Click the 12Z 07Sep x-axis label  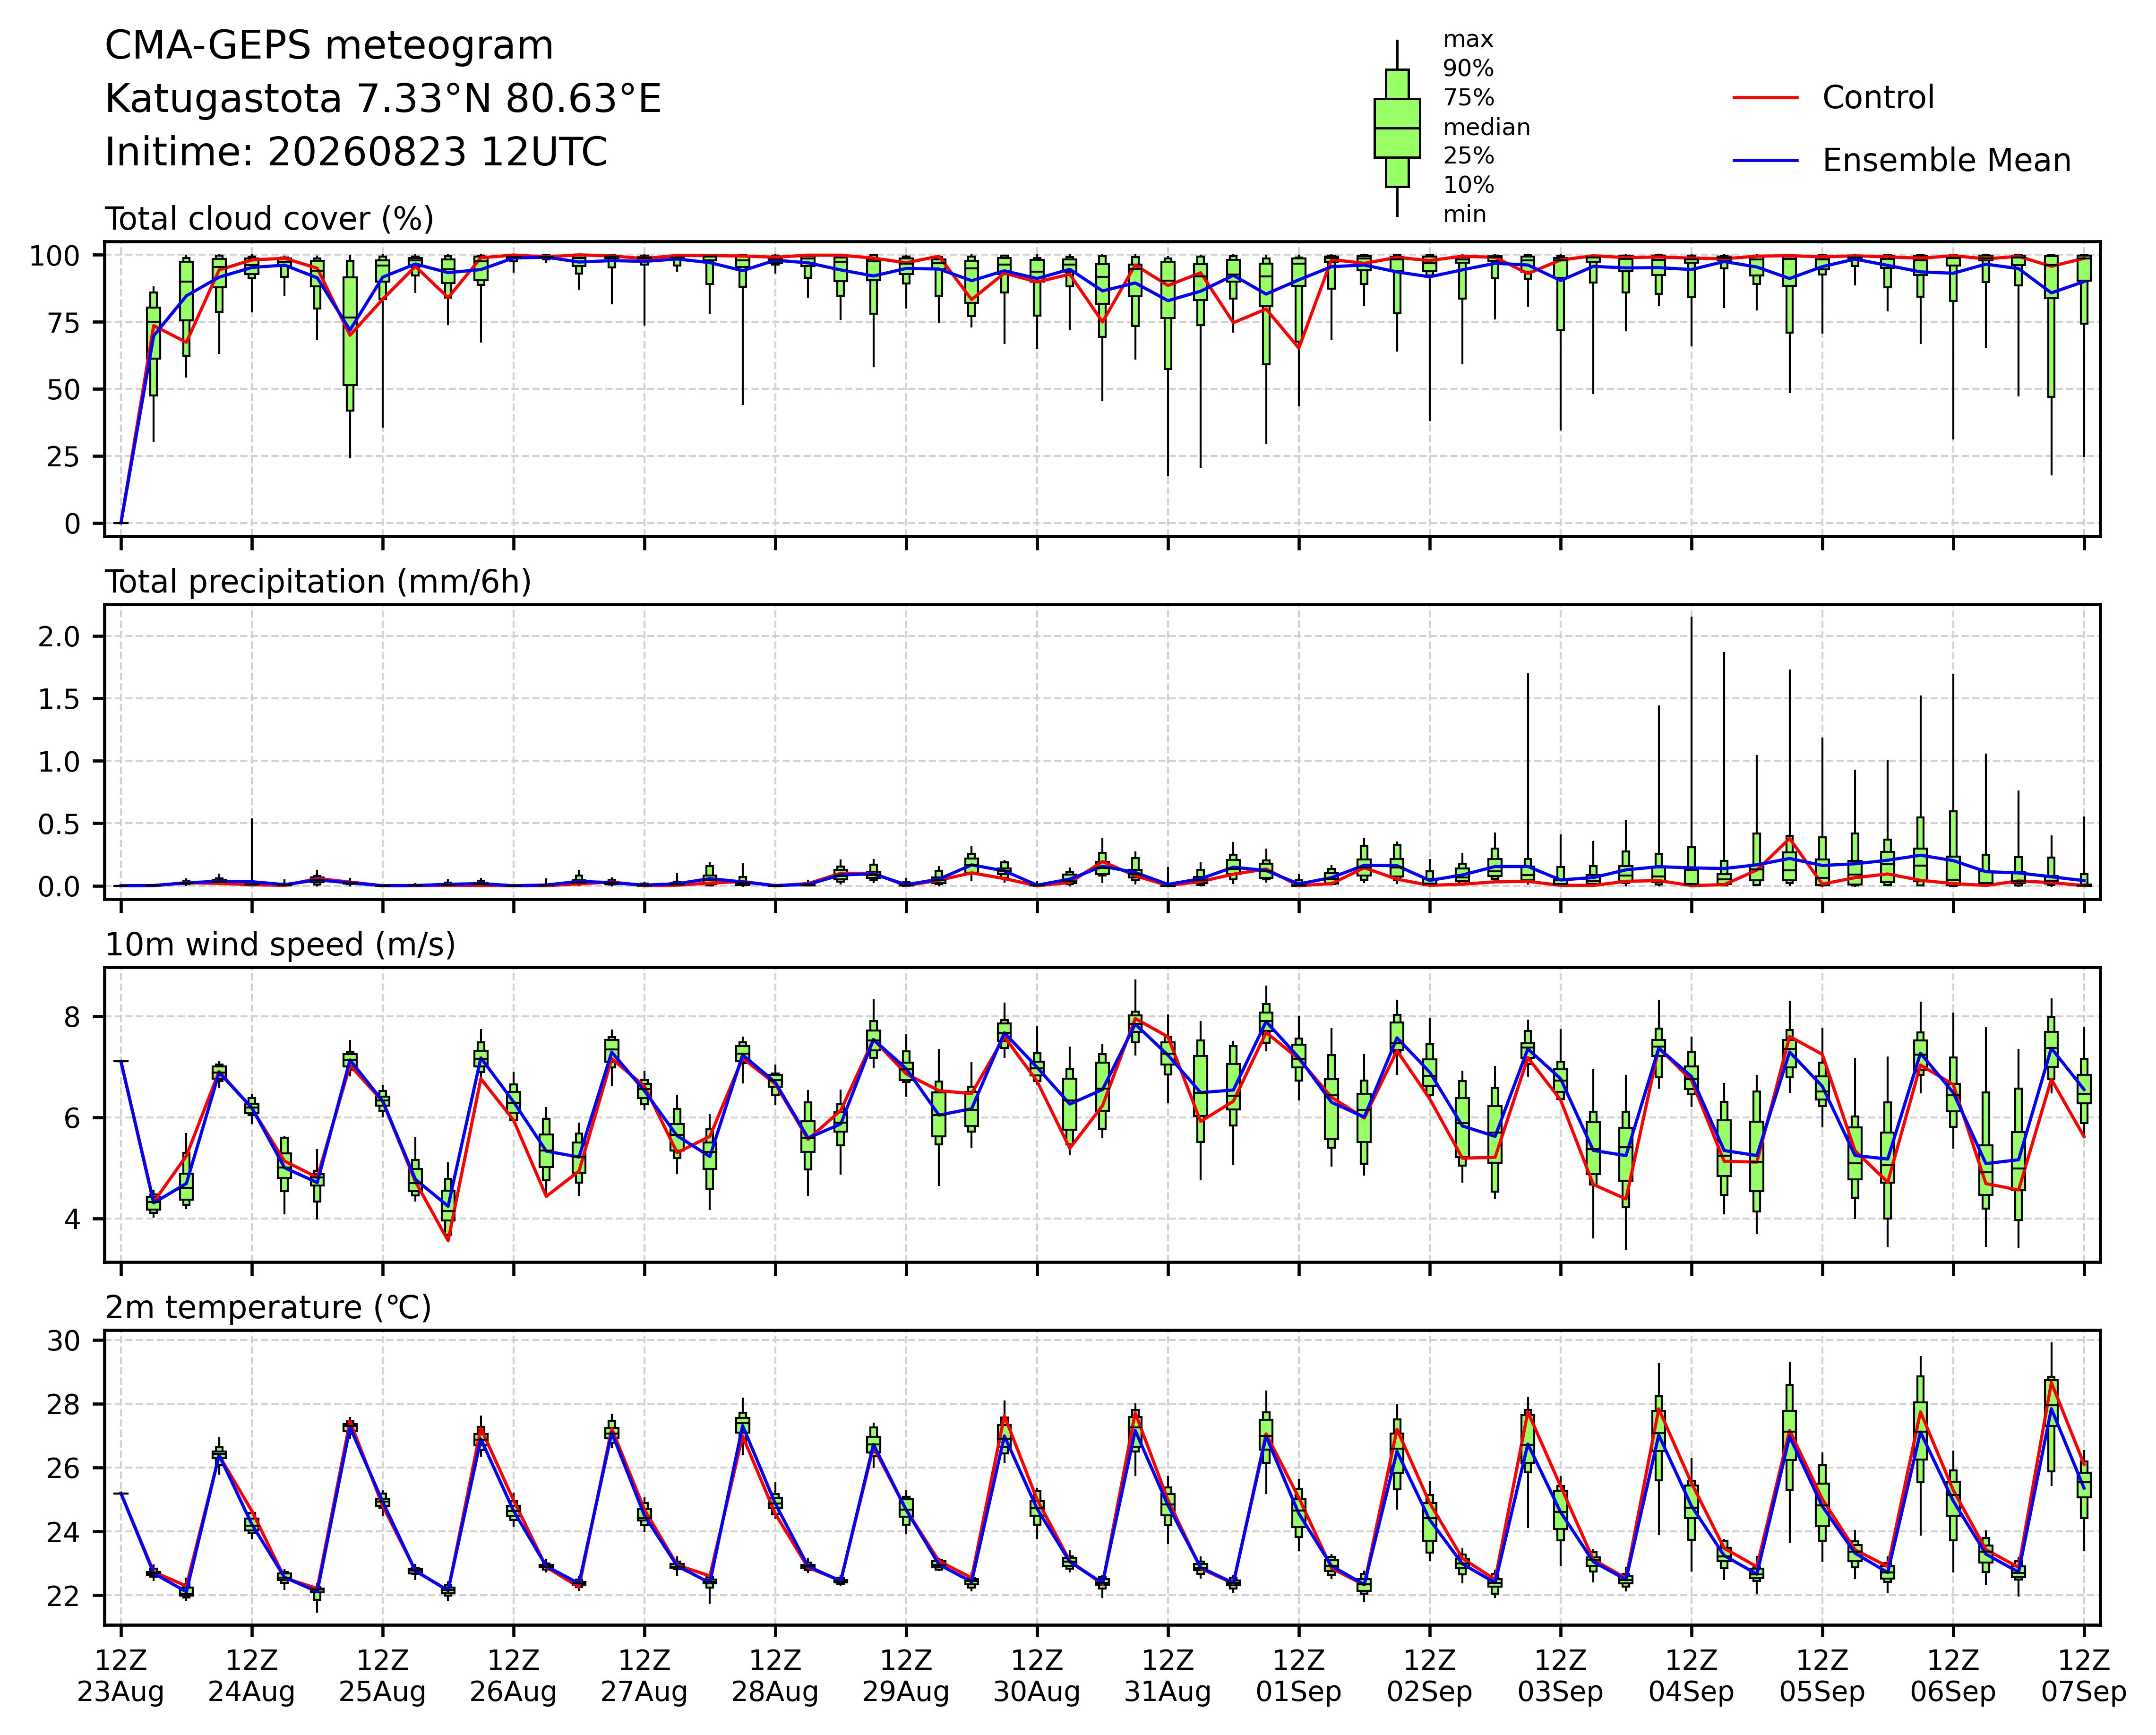2084,1676
